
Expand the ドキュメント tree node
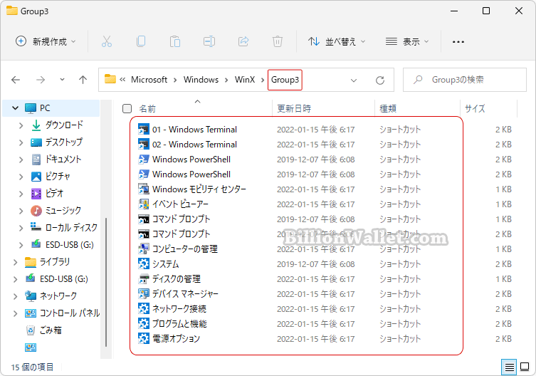[21, 160]
